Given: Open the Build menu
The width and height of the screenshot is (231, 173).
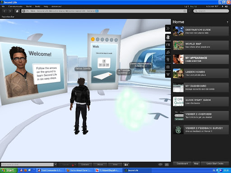Looking at the screenshot, I should [x=37, y=6].
